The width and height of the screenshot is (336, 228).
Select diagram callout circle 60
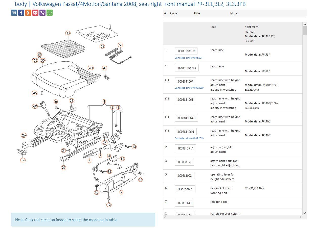35,106
